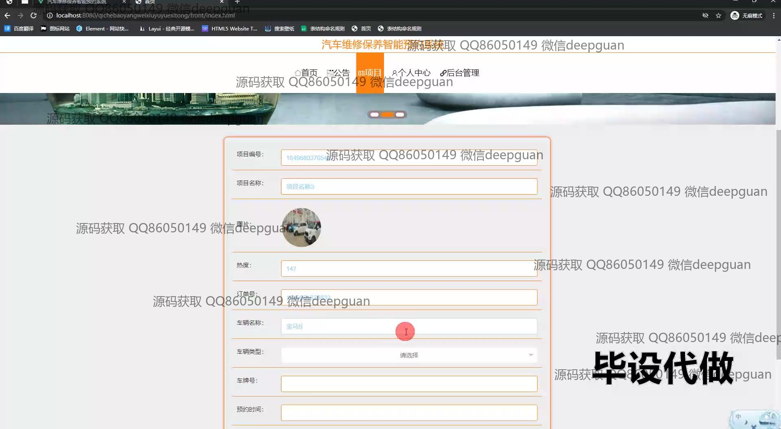Open the 搜索壁纸 bookmark
Image resolution: width=781 pixels, height=429 pixels.
pyautogui.click(x=279, y=28)
